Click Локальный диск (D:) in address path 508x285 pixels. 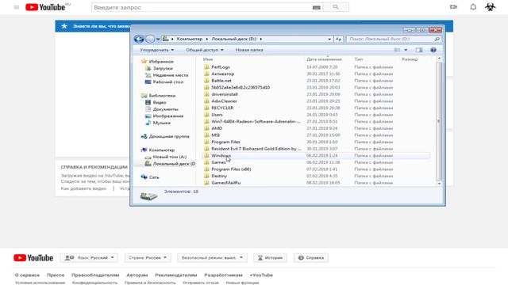234,39
